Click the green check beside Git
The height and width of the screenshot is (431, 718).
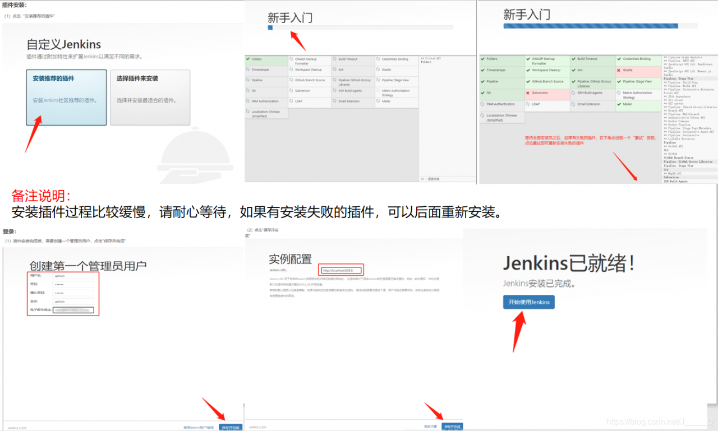tap(483, 93)
